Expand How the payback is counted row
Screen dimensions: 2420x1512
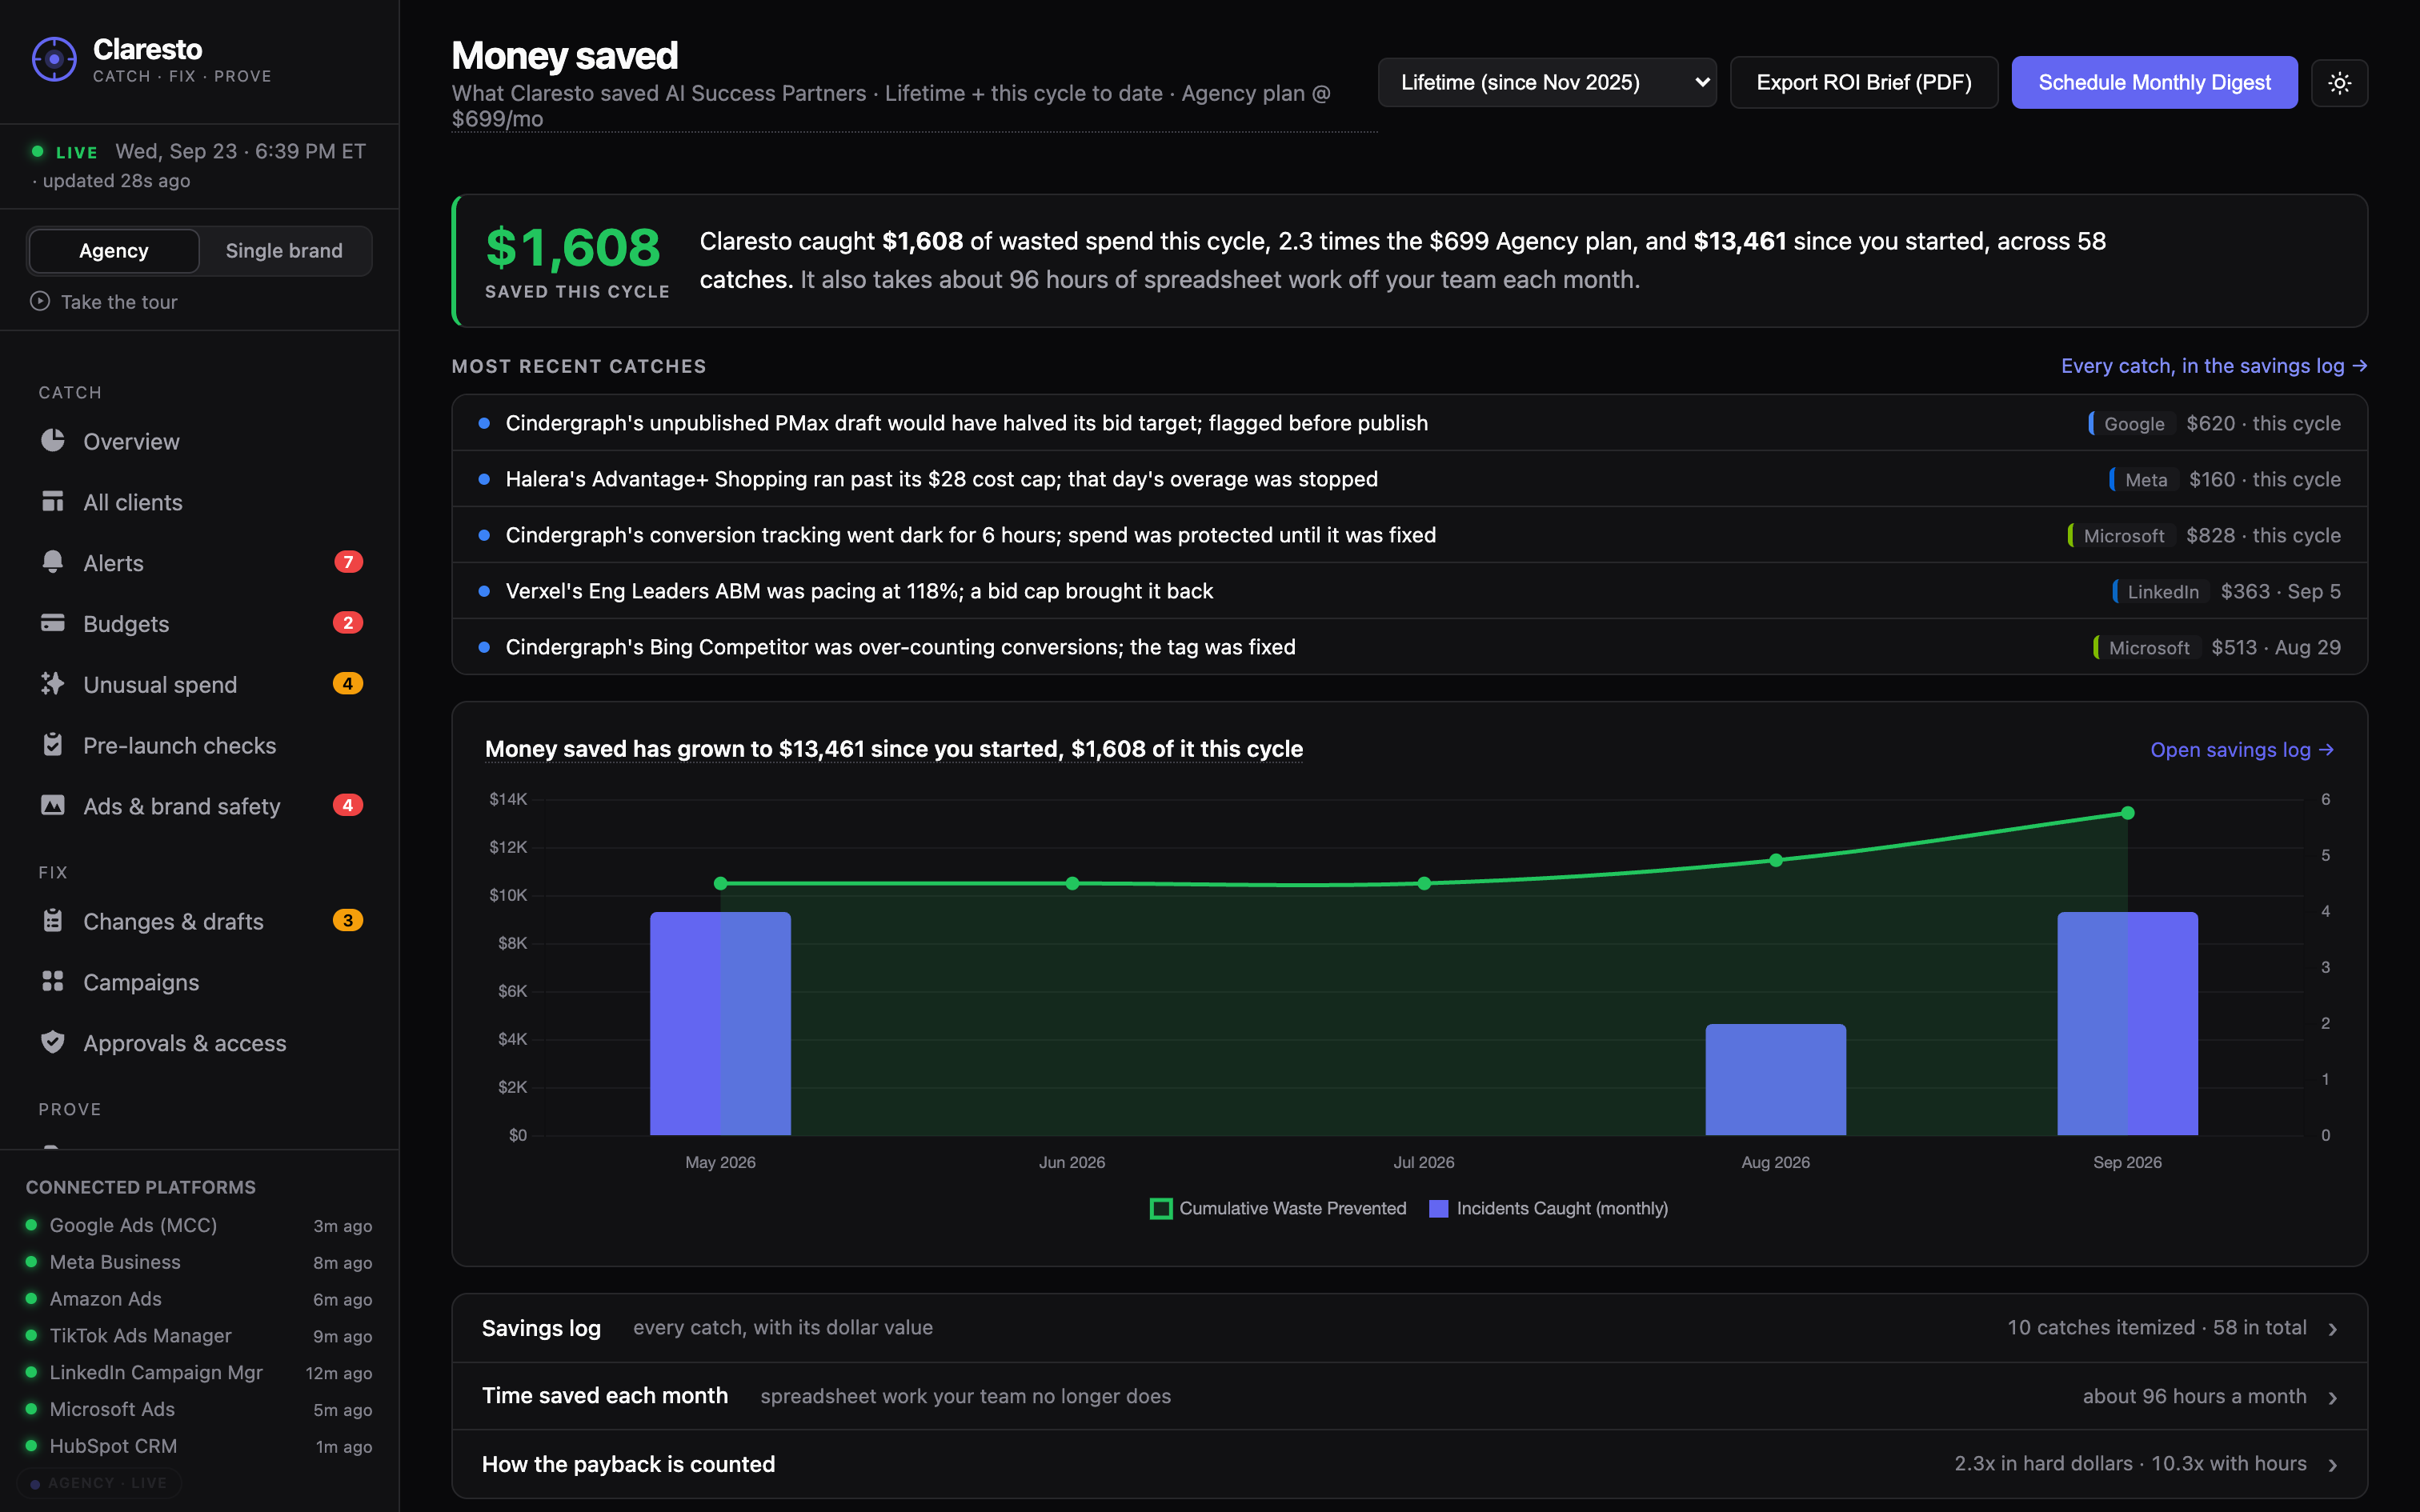click(1409, 1464)
